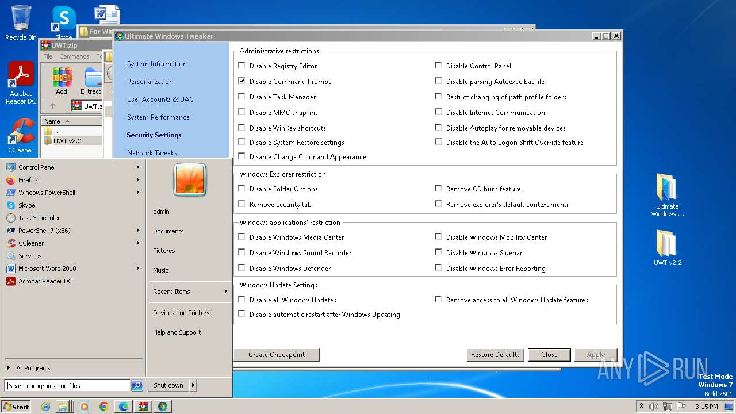Tick Remove CD burn feature
The width and height of the screenshot is (736, 414).
[x=438, y=189]
